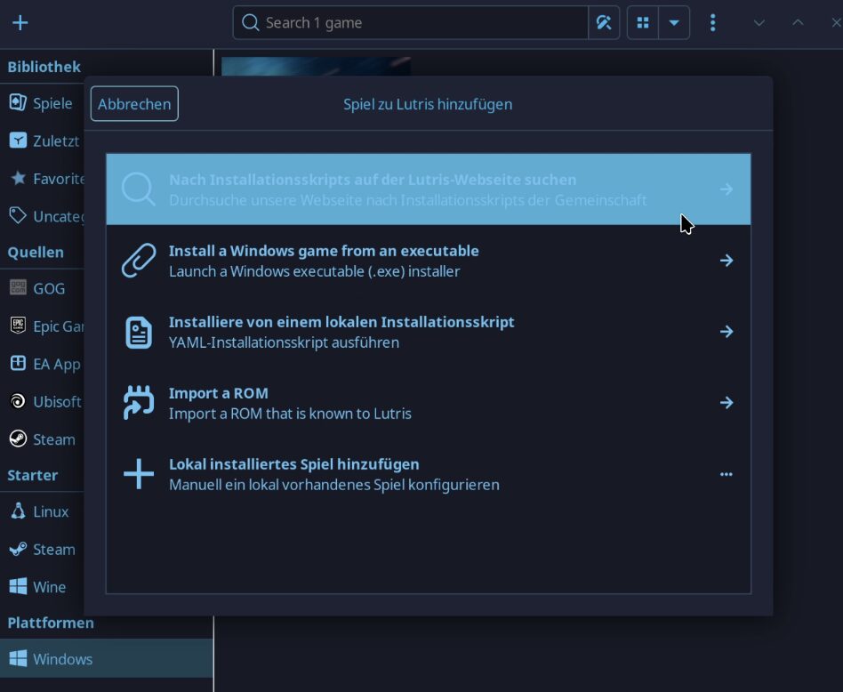Screen dimensions: 843x692
Task: Open the three-dot main menu
Action: [x=712, y=23]
